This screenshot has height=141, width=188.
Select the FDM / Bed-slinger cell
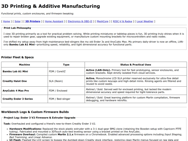66,99
